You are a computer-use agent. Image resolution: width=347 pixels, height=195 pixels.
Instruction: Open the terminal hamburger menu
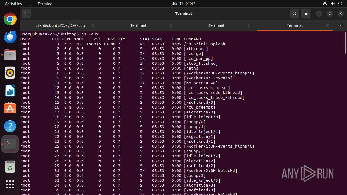(x=306, y=14)
